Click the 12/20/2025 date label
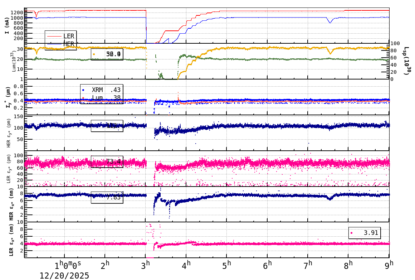The image size is (415, 280). pos(64,275)
